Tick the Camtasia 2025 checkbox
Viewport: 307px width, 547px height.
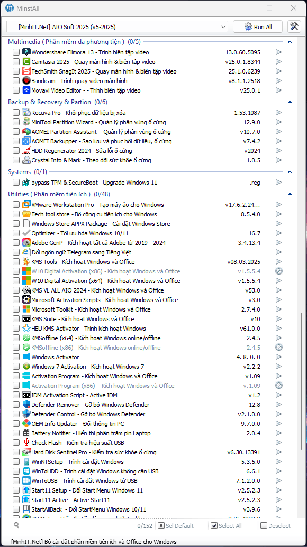[x=16, y=62]
